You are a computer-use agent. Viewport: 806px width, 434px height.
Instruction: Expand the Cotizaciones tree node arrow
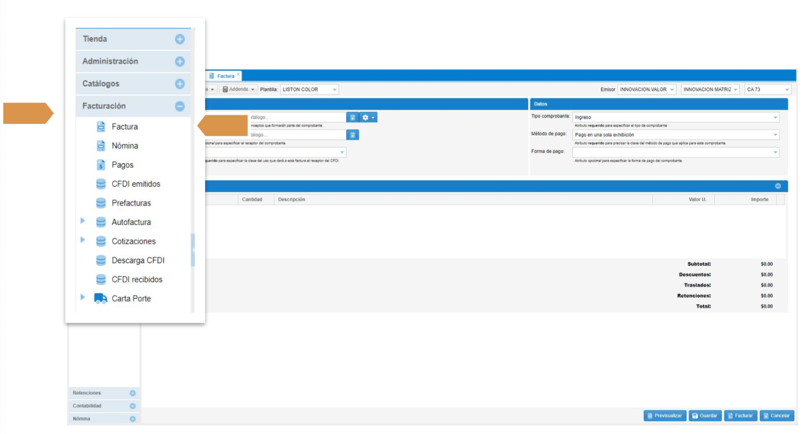click(83, 240)
